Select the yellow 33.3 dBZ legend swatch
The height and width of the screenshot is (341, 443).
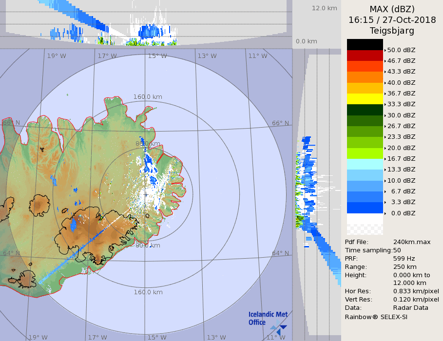(365, 99)
